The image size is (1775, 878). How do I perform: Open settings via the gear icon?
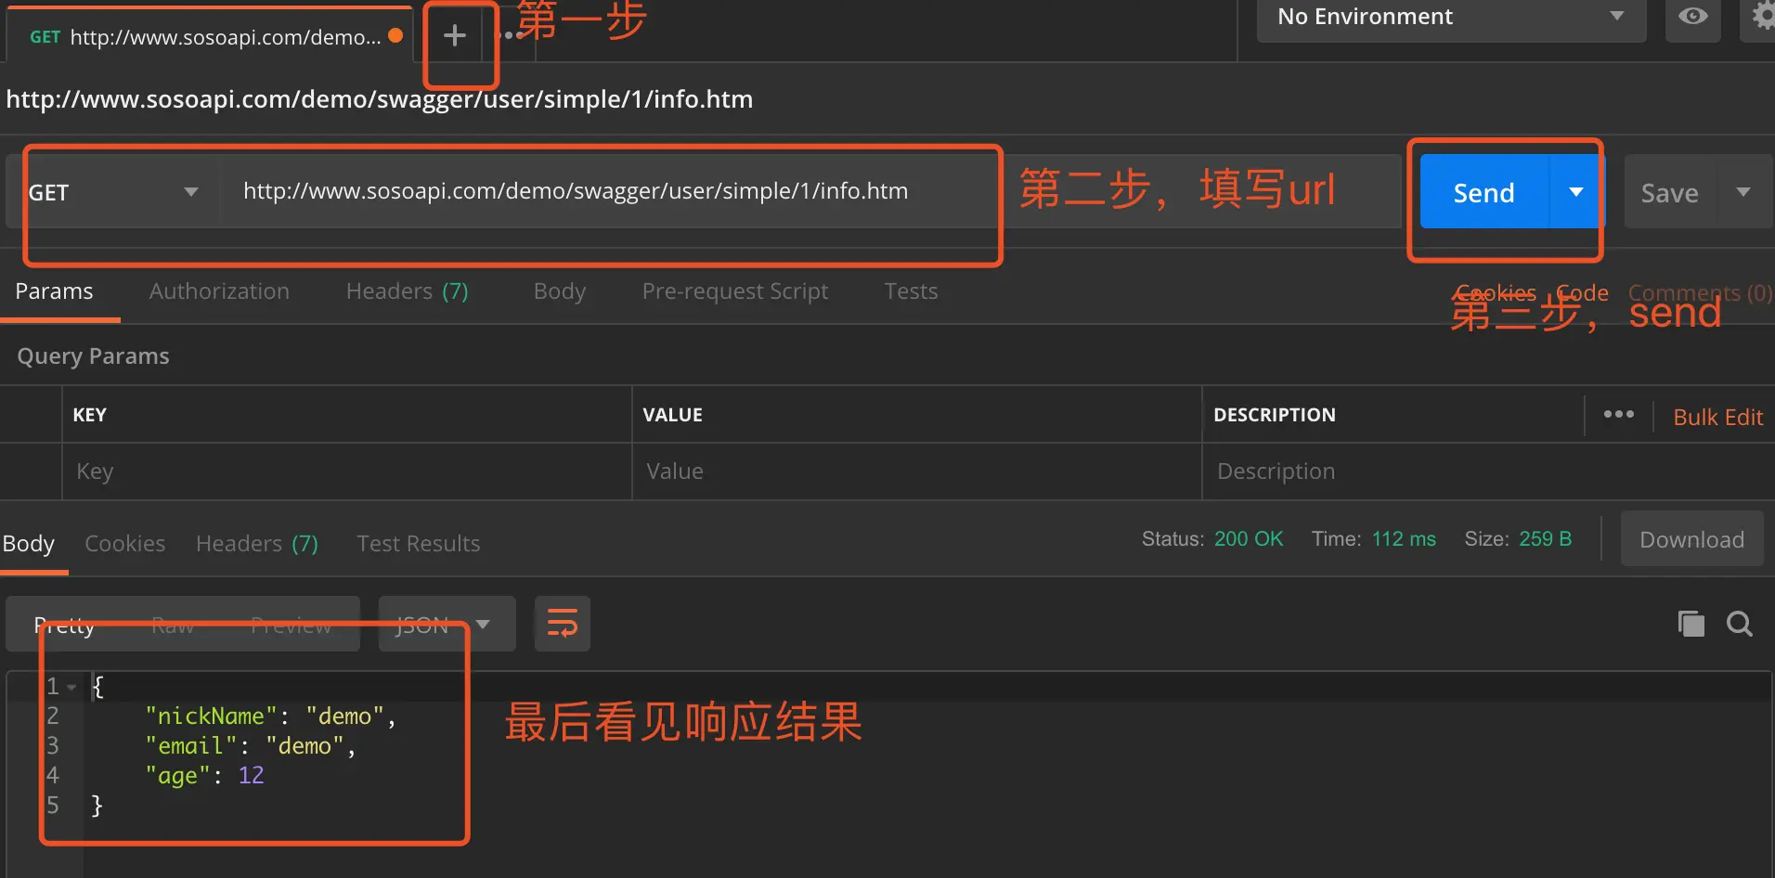pos(1761,16)
